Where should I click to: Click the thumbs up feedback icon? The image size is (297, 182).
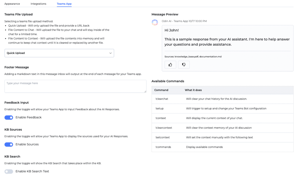pyautogui.click(x=170, y=65)
